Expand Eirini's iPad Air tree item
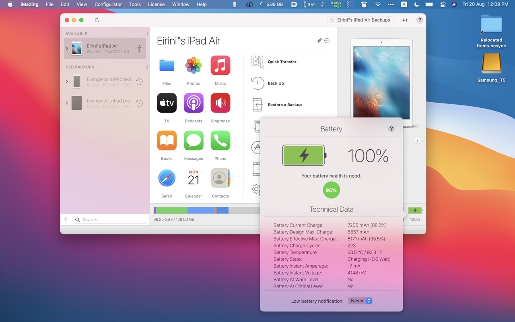 (x=67, y=48)
